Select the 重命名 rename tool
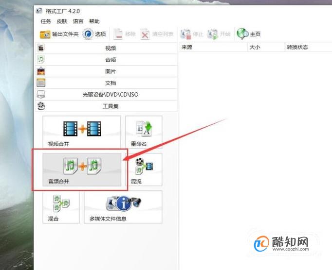The width and height of the screenshot is (332, 270). [x=144, y=132]
